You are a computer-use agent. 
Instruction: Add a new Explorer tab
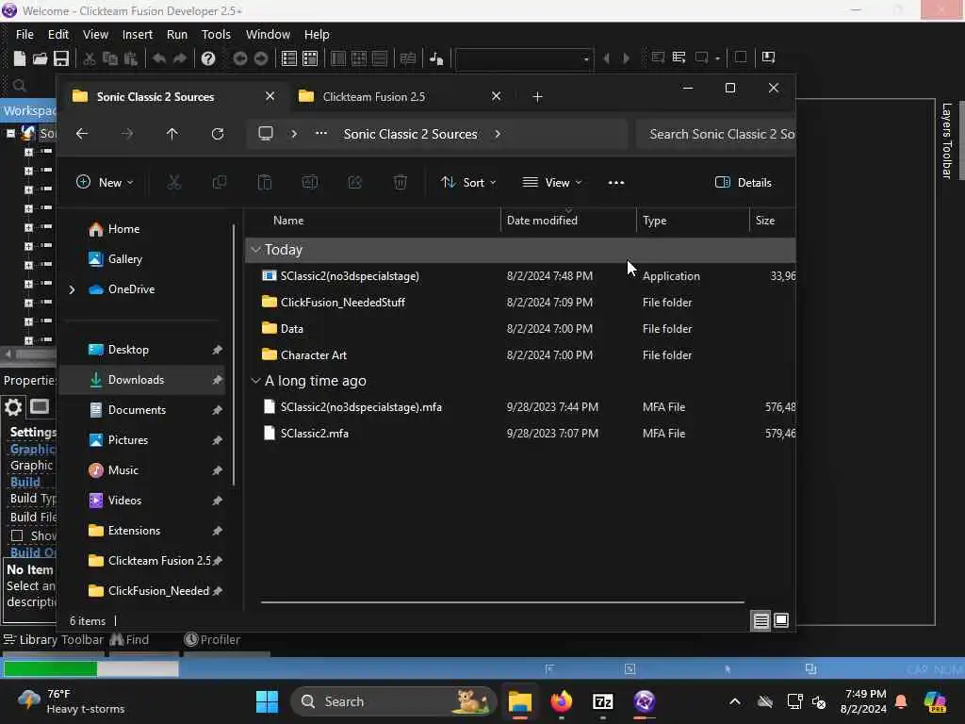pyautogui.click(x=537, y=97)
